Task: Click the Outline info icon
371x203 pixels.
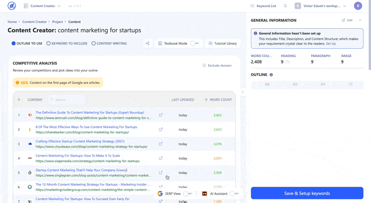Action: 271,75
